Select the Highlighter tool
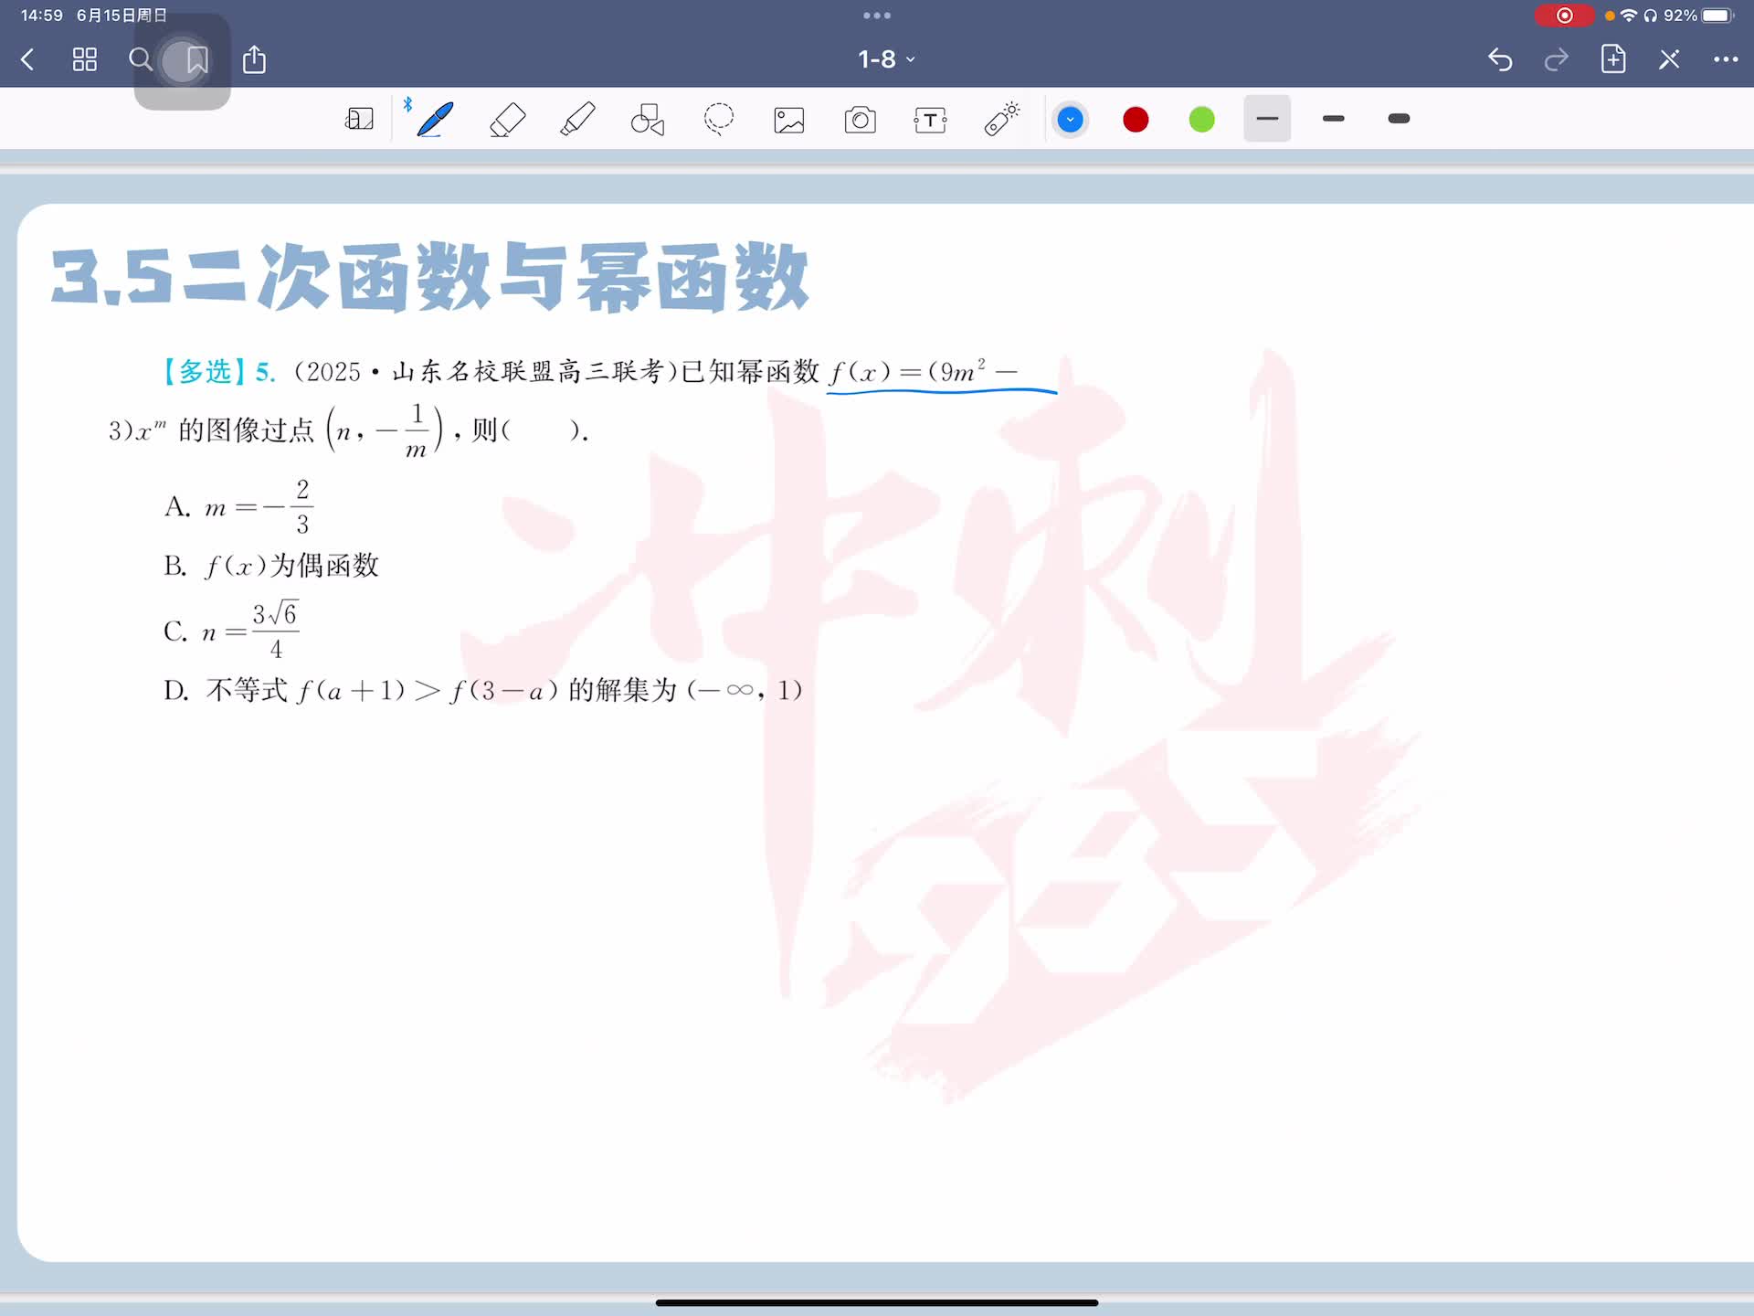Viewport: 1754px width, 1316px height. (x=577, y=120)
